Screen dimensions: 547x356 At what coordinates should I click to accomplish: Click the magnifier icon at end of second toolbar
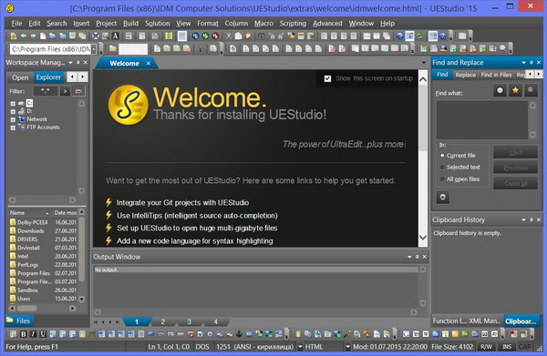click(x=502, y=48)
